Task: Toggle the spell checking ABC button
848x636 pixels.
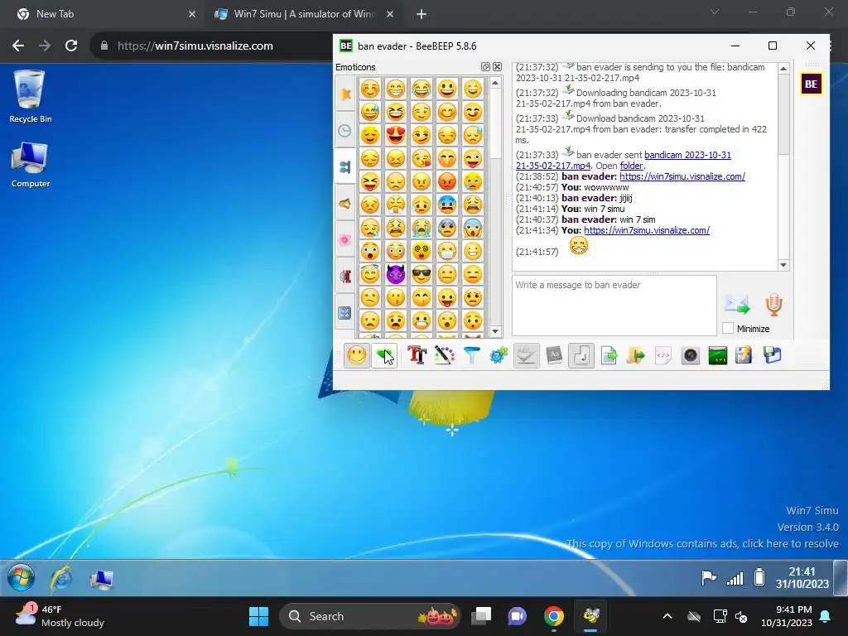Action: (x=526, y=355)
